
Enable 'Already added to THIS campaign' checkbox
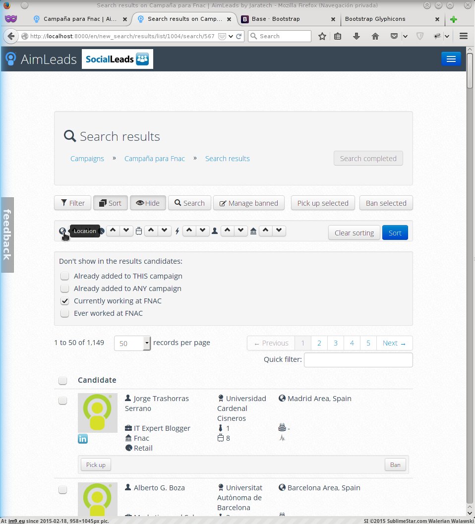point(64,276)
